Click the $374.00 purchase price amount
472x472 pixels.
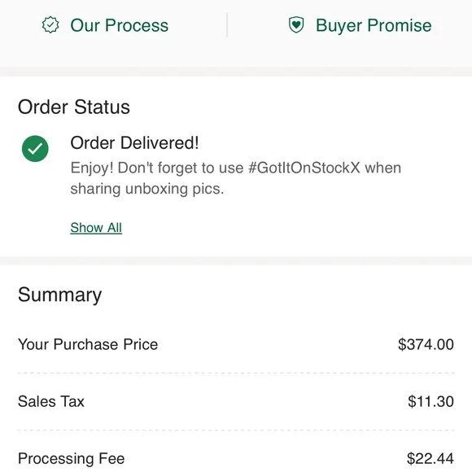[x=426, y=344]
